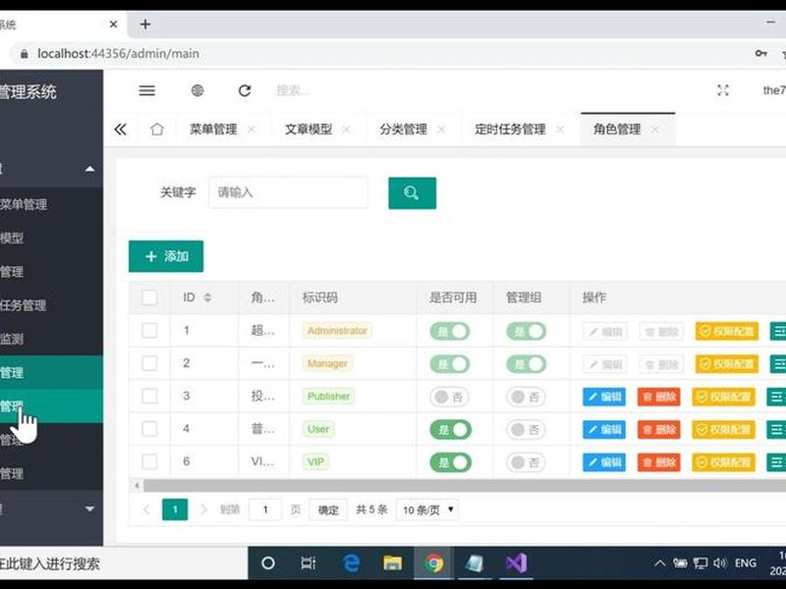Close the 分类管理 tab
Screen dimensions: 786x589
coord(441,130)
